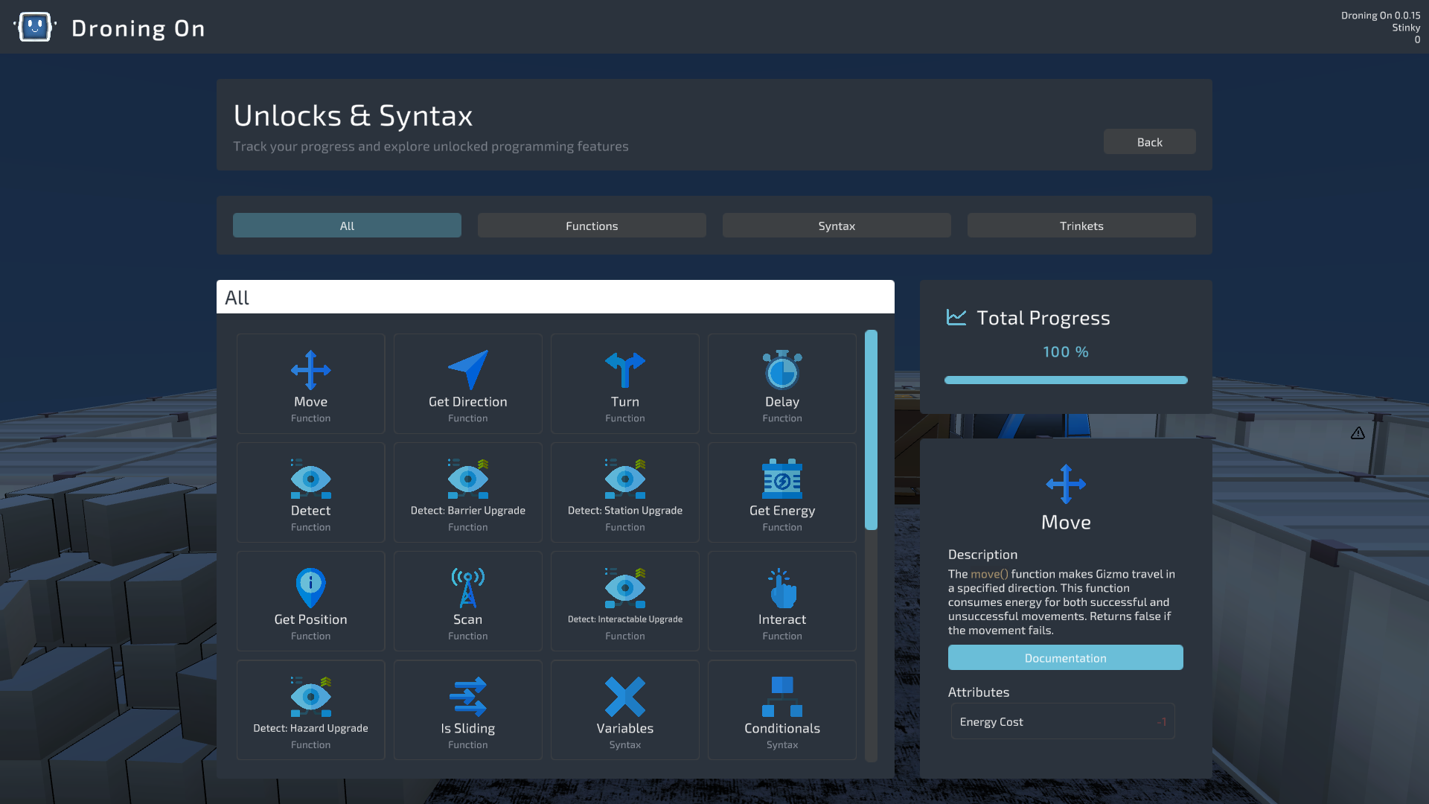
Task: Open Detect: Hazard Upgrade tile
Action: [310, 709]
